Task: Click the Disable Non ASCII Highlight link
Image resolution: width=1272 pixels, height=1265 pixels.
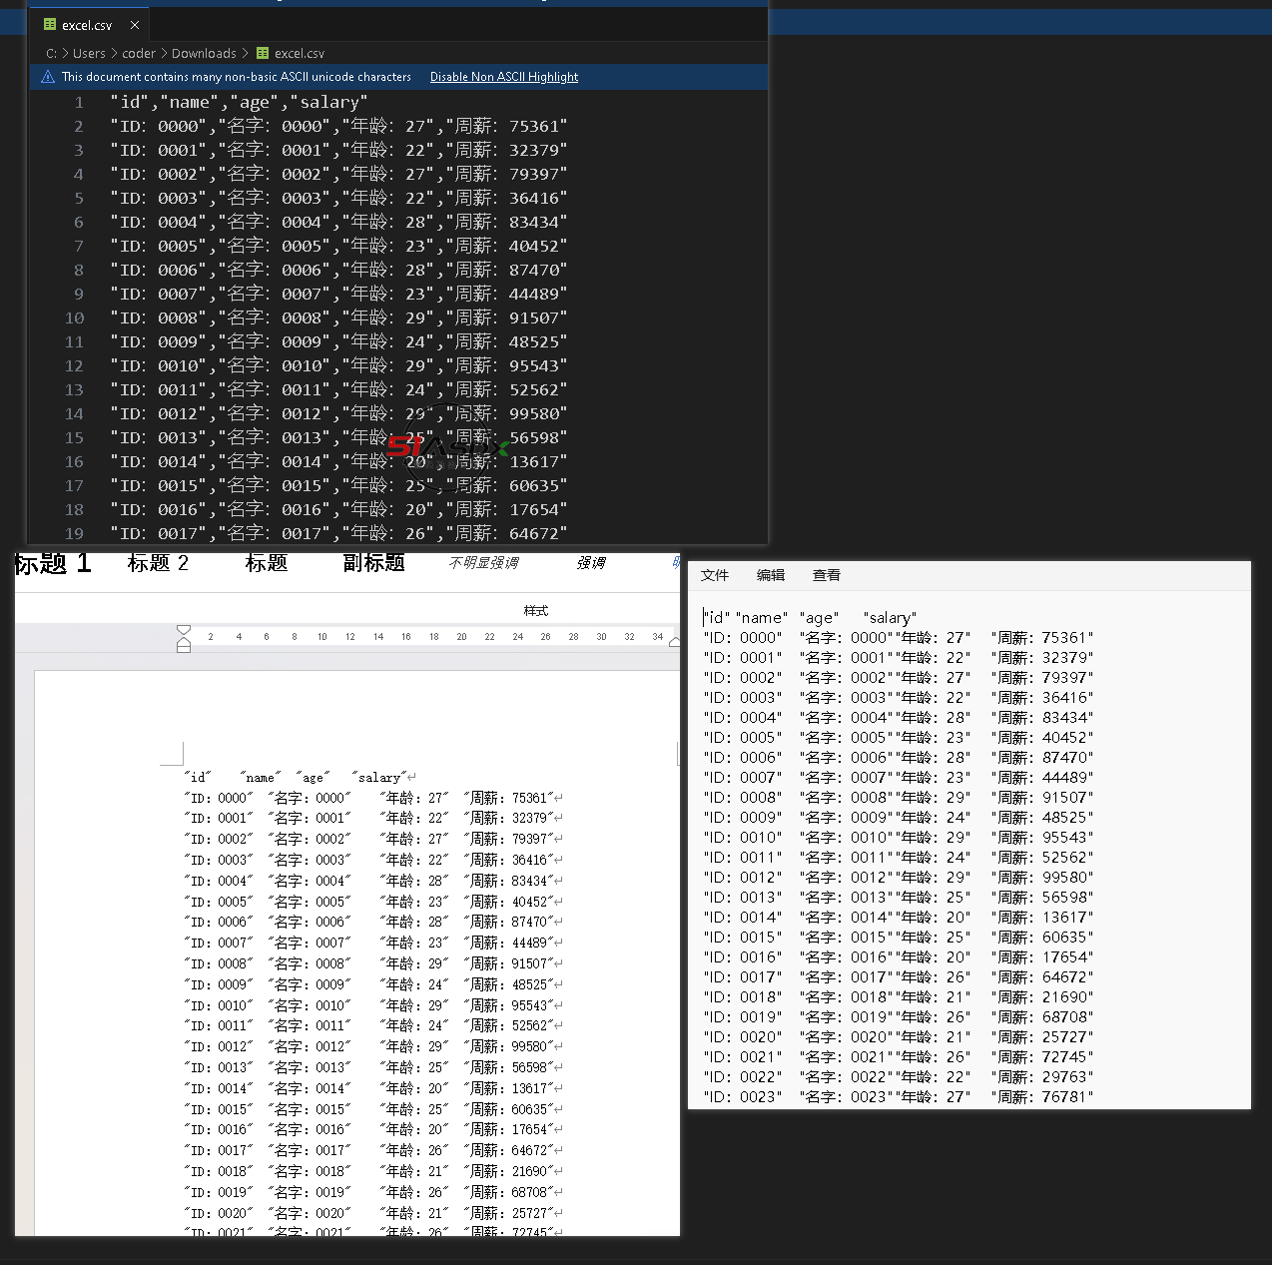Action: click(504, 77)
